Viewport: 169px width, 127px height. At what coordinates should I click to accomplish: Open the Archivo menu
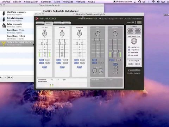point(6,2)
